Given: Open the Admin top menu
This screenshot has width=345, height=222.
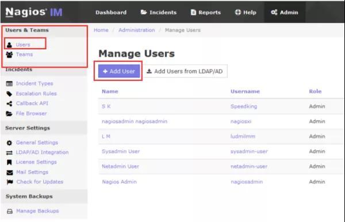Looking at the screenshot, I should 285,12.
